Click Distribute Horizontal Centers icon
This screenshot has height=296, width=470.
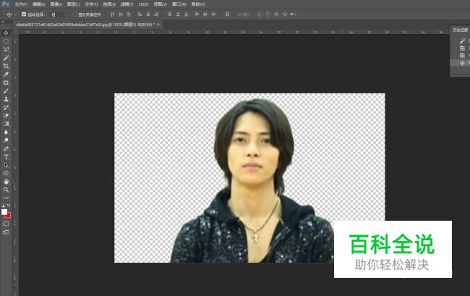(x=205, y=14)
